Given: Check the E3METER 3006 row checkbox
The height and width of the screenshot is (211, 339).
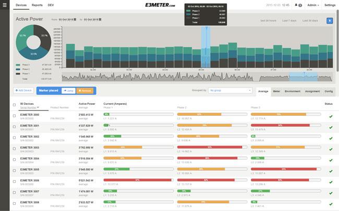Looking at the screenshot, I should point(14,182).
